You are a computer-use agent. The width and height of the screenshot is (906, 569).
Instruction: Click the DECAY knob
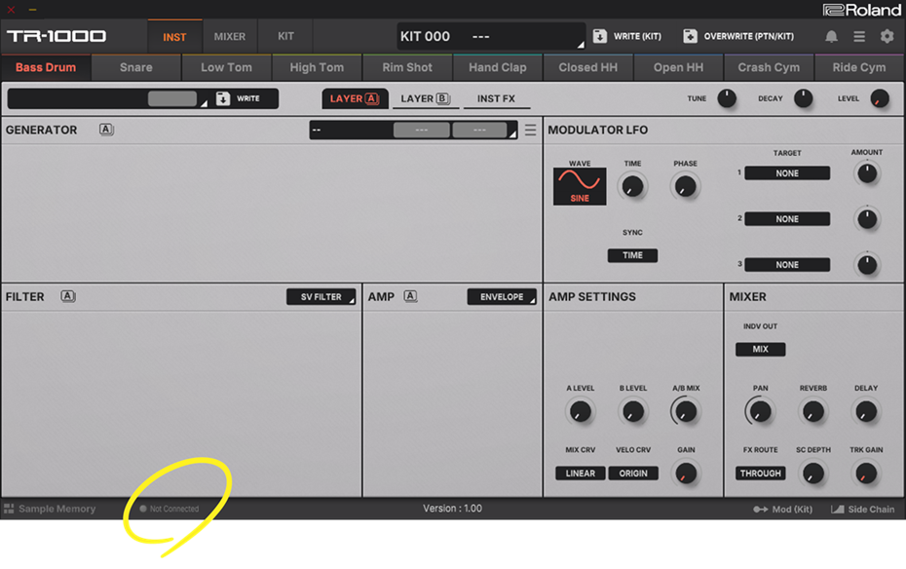pyautogui.click(x=803, y=98)
